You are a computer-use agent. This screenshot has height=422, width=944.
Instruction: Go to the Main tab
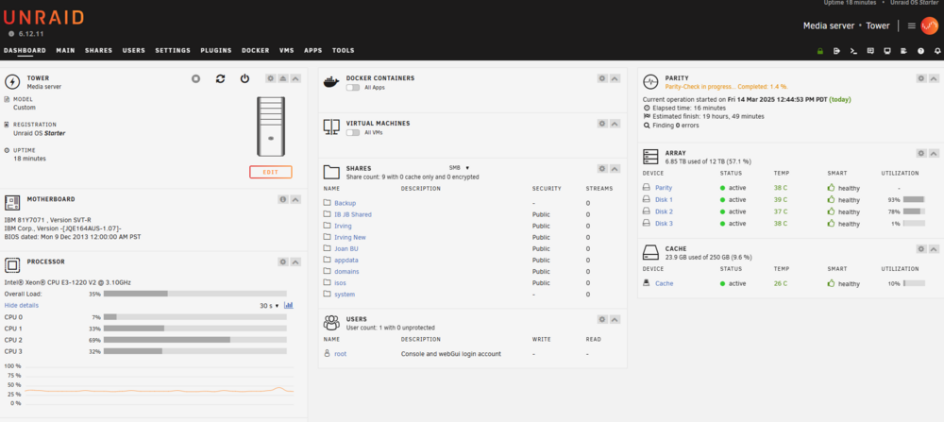click(66, 51)
